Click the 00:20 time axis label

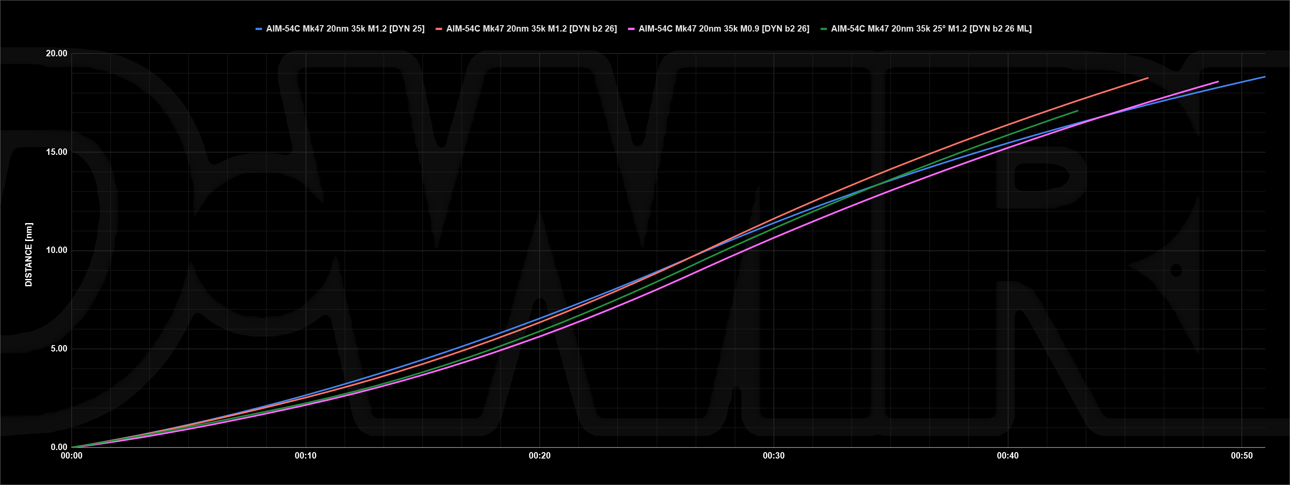[539, 456]
